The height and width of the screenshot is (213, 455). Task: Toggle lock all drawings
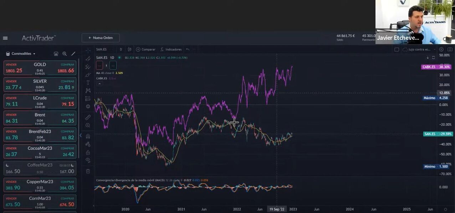[88, 152]
